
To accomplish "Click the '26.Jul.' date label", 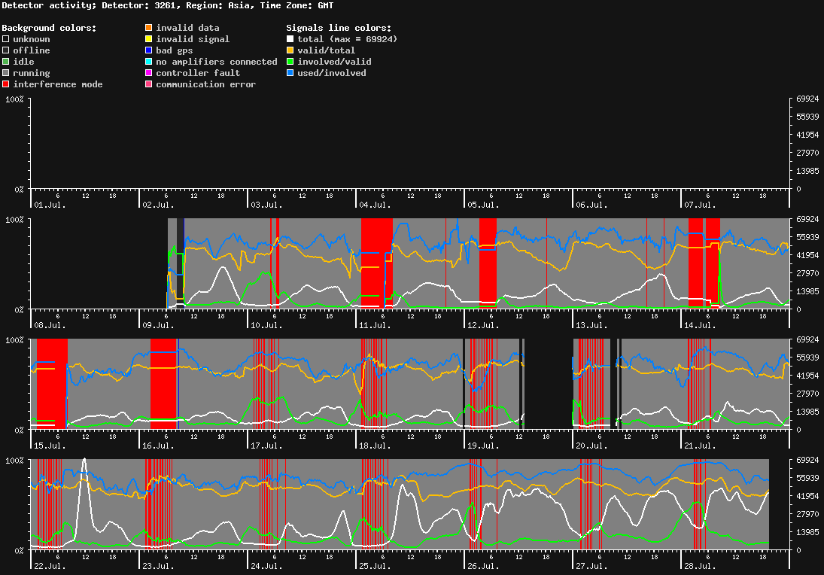I will (483, 566).
